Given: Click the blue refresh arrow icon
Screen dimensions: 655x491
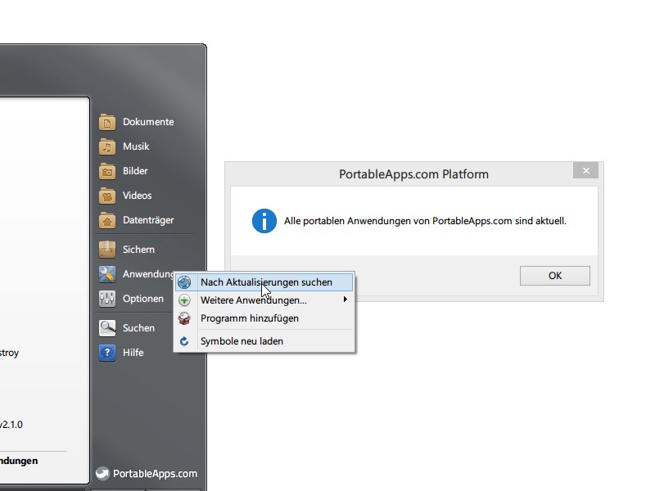Looking at the screenshot, I should (x=184, y=341).
